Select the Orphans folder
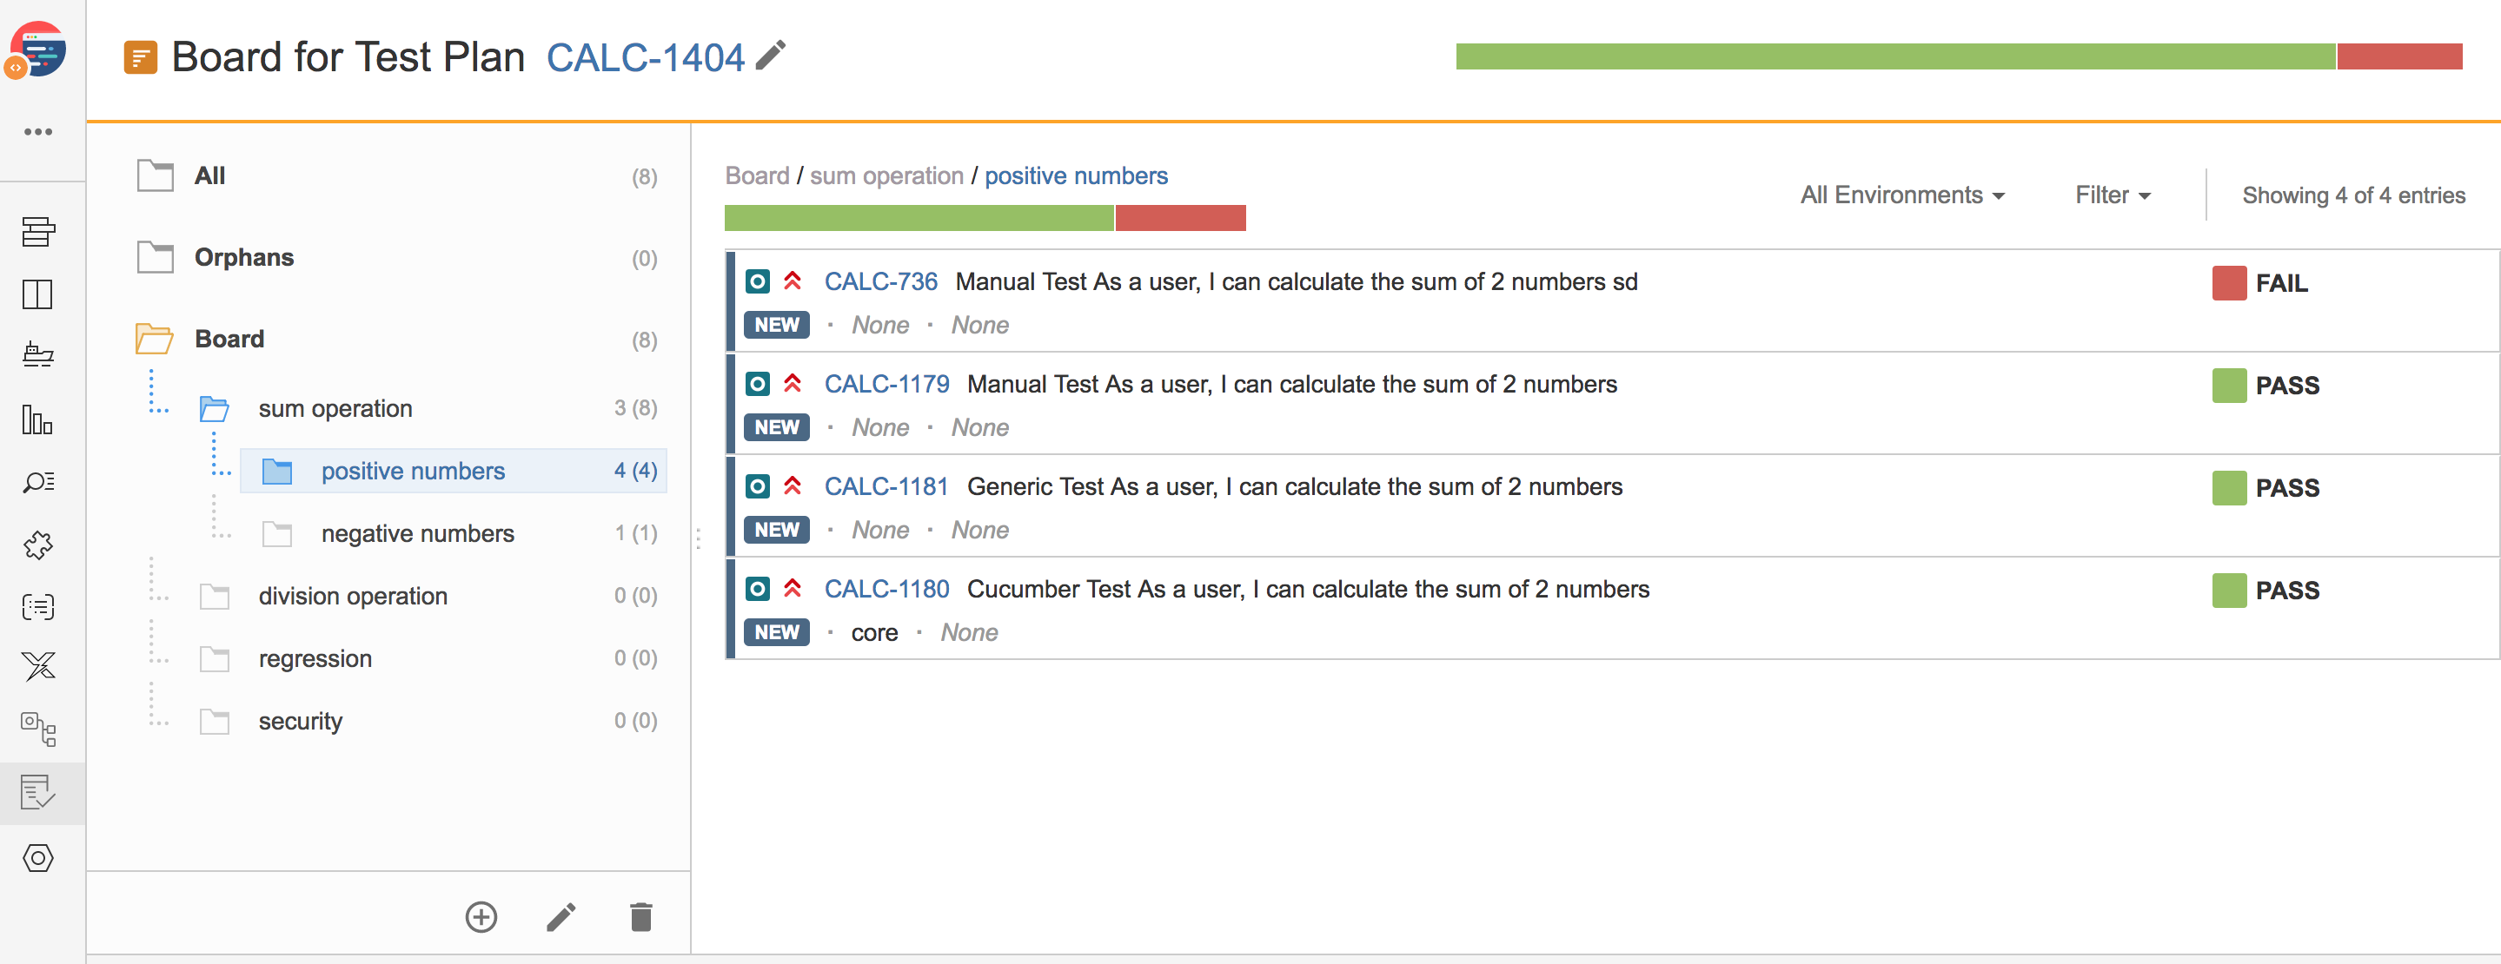The image size is (2501, 964). point(243,257)
